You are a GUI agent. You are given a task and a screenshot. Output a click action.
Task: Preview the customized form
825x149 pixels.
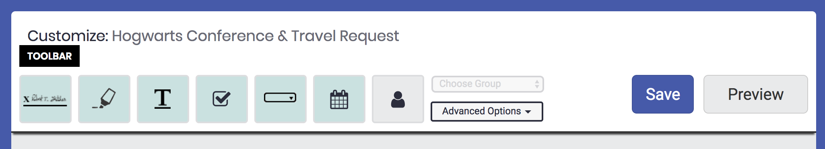coord(755,94)
